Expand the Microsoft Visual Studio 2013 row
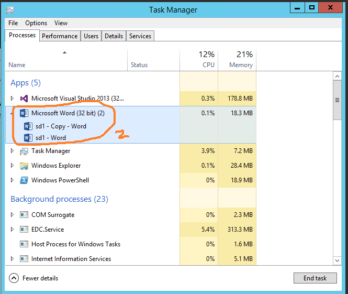The image size is (348, 294). click(12, 98)
